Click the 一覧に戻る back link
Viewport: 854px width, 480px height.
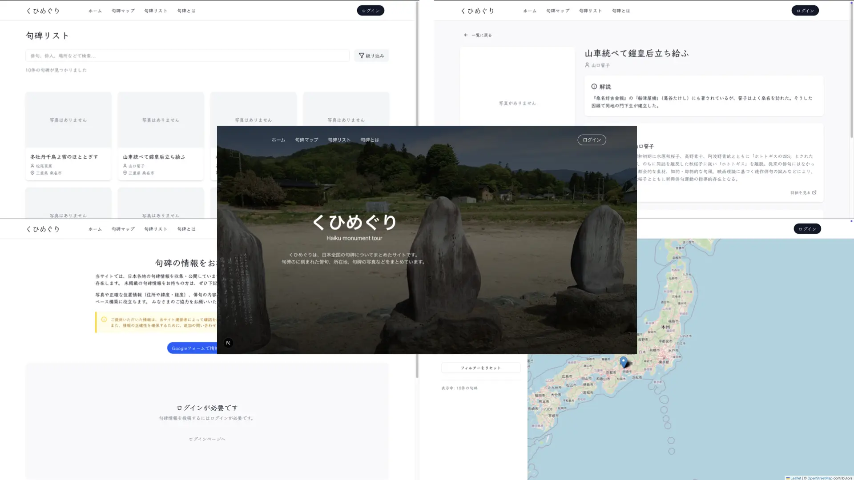(478, 35)
